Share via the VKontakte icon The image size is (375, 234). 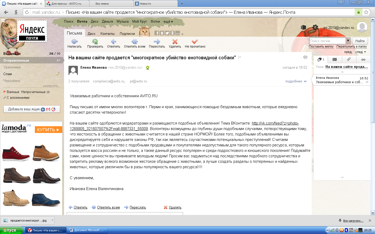(162, 33)
